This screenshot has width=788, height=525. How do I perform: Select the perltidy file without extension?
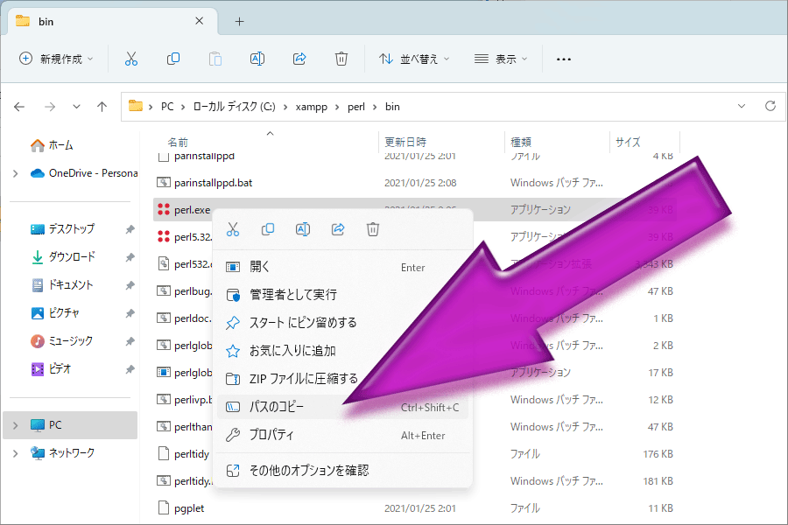[192, 454]
